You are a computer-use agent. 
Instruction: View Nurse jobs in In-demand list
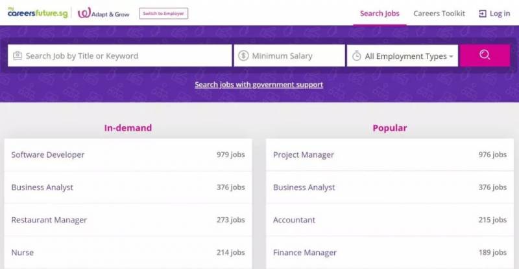pos(23,252)
